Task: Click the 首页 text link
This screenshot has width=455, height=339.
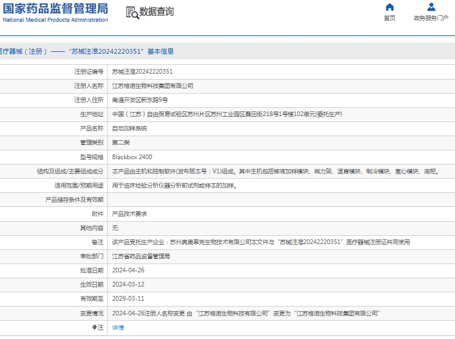Action: [x=389, y=18]
